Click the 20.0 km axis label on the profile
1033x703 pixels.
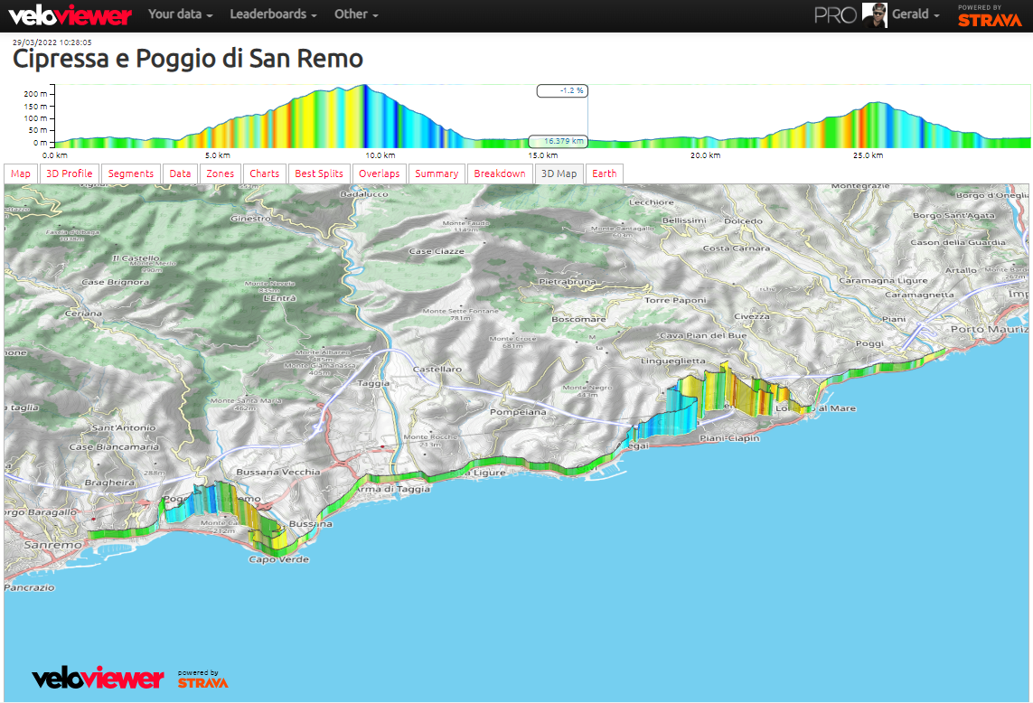click(x=705, y=155)
